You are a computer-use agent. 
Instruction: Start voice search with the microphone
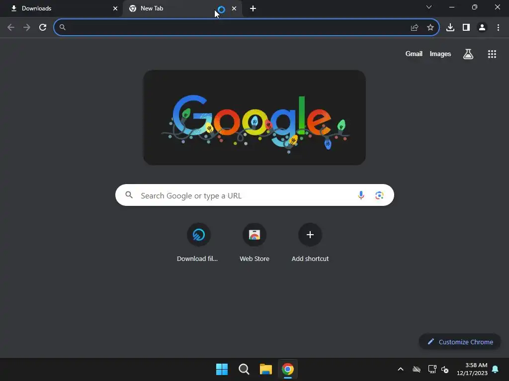[361, 195]
